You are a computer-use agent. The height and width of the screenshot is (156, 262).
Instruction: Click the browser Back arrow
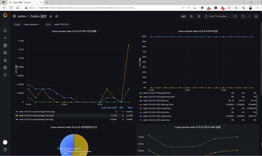coord(4,8)
